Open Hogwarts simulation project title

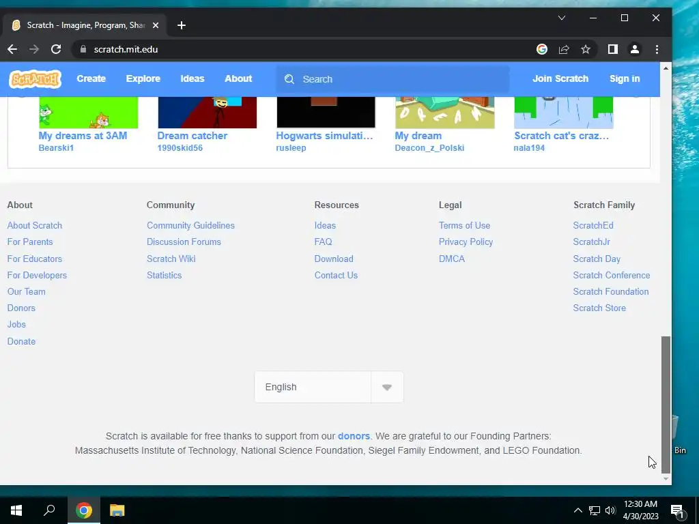click(x=324, y=136)
